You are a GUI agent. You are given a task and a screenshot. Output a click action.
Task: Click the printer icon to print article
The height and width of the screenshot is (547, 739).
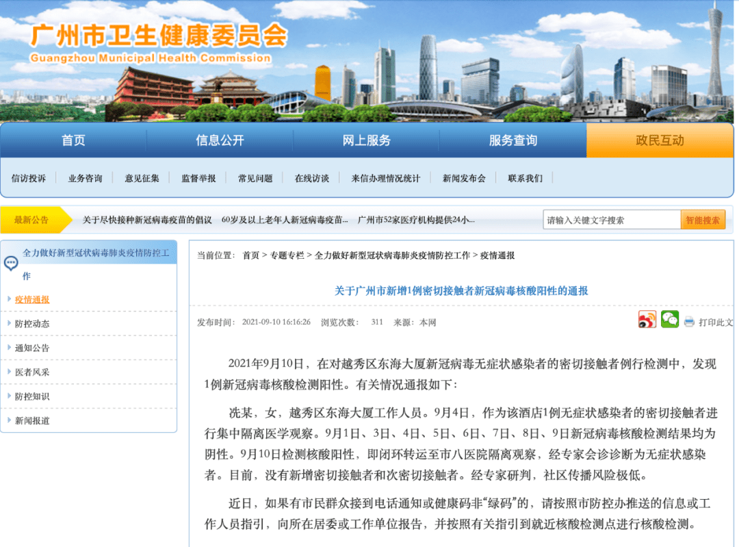click(x=689, y=320)
